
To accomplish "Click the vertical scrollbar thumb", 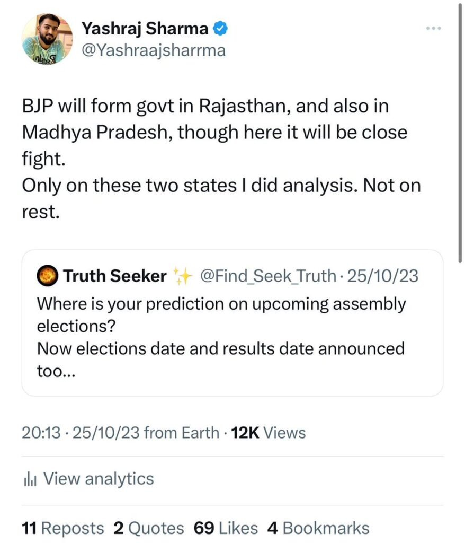I will tap(460, 132).
